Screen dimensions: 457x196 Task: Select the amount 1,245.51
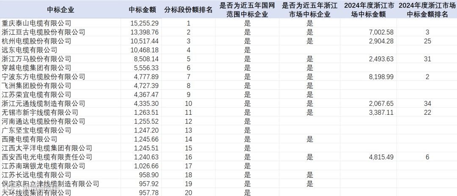(146, 148)
